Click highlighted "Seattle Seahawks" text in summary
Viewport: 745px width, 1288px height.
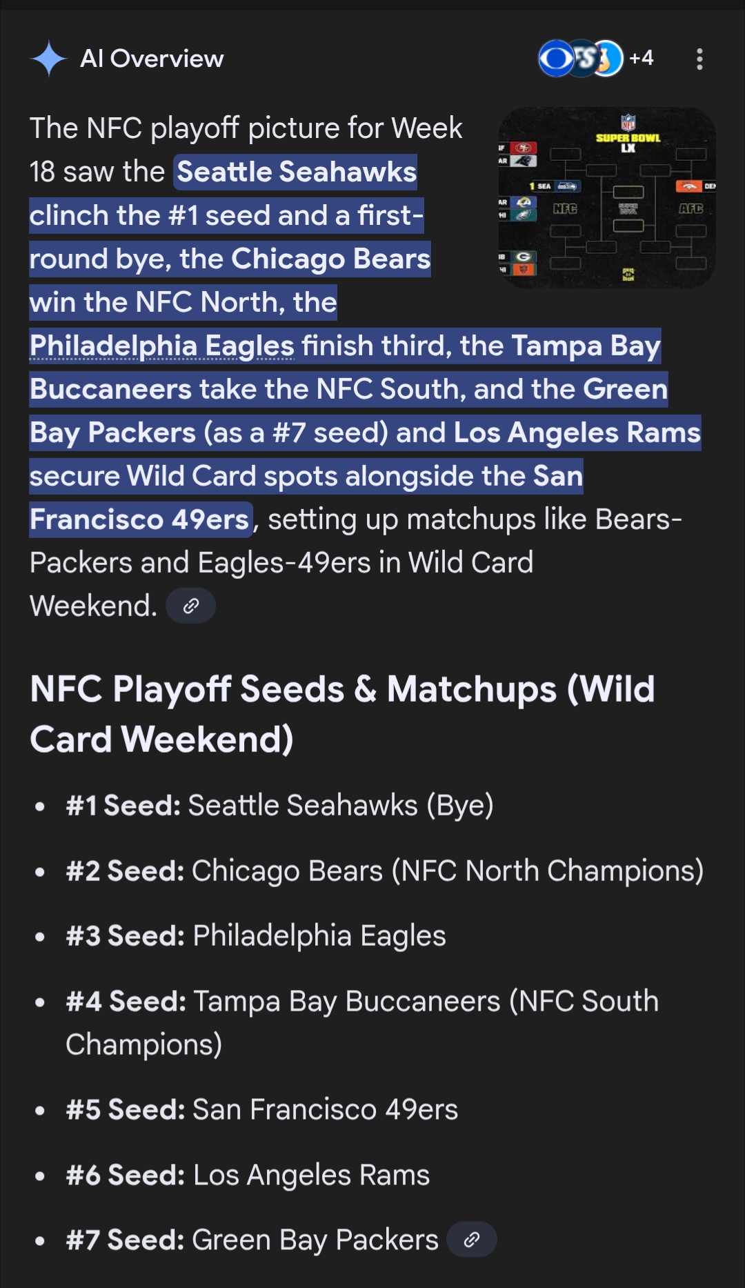point(297,172)
